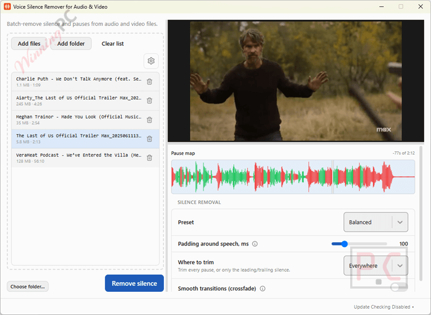This screenshot has width=431, height=315.
Task: Close the Voice Silence Remover window
Action: pyautogui.click(x=421, y=6)
